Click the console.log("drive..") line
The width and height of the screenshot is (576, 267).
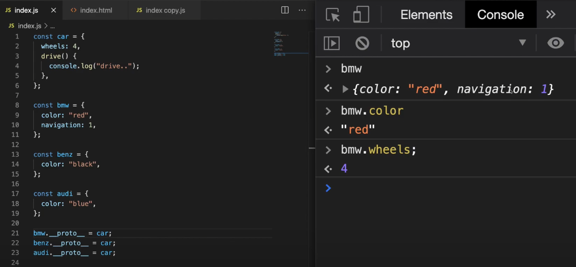[x=94, y=66]
